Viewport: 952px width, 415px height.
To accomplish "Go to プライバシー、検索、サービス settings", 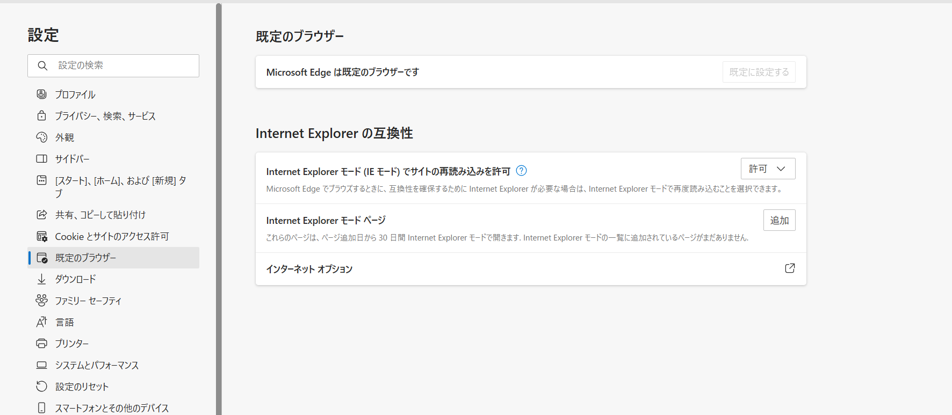I will pyautogui.click(x=113, y=115).
